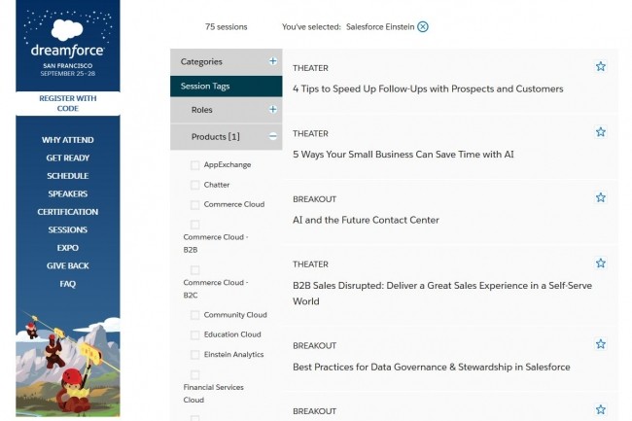
Task: Click the Categories filter label
Action: (201, 61)
